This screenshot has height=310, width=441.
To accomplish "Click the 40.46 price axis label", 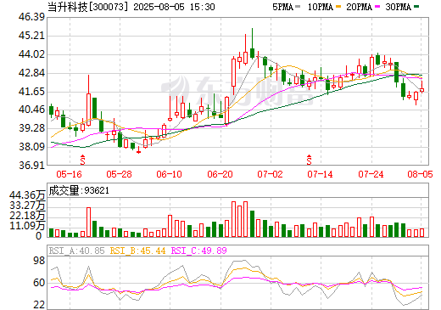I will 31,110.
